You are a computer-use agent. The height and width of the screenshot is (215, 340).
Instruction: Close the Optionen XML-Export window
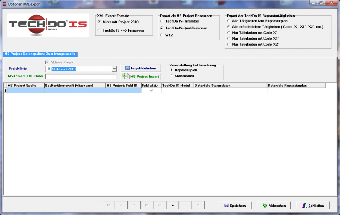[x=331, y=3]
